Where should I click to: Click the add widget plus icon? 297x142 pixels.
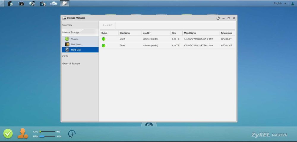point(72,134)
